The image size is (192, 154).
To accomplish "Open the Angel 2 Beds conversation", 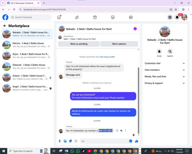I will (x=27, y=88).
